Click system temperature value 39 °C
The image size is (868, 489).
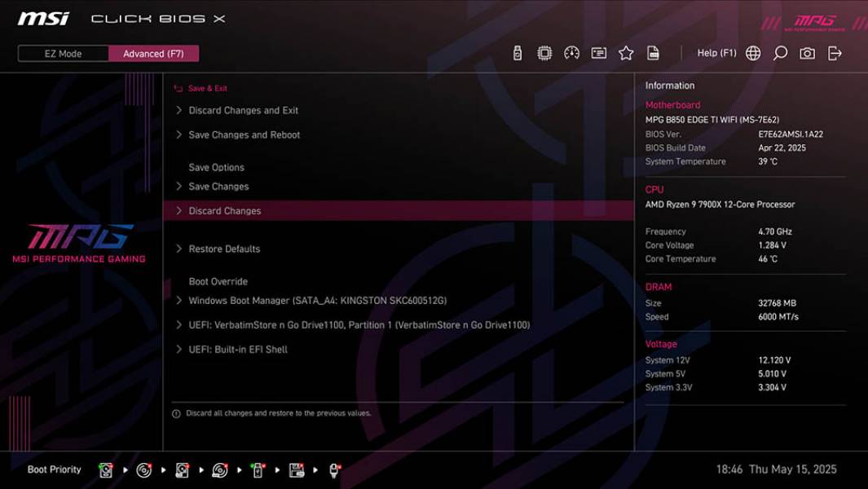[768, 161]
